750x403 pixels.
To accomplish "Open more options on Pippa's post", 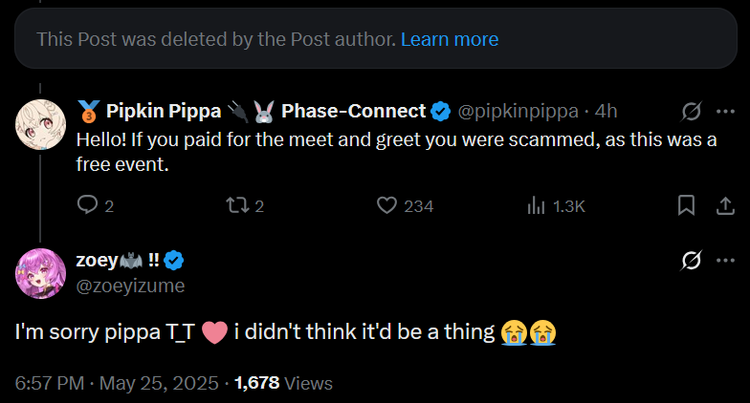I will (725, 112).
